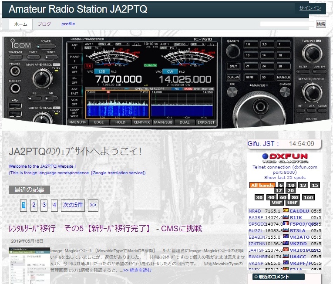This screenshot has height=284, width=333.
Task: Click the >> last-pages pagination button
Action: 93,205
